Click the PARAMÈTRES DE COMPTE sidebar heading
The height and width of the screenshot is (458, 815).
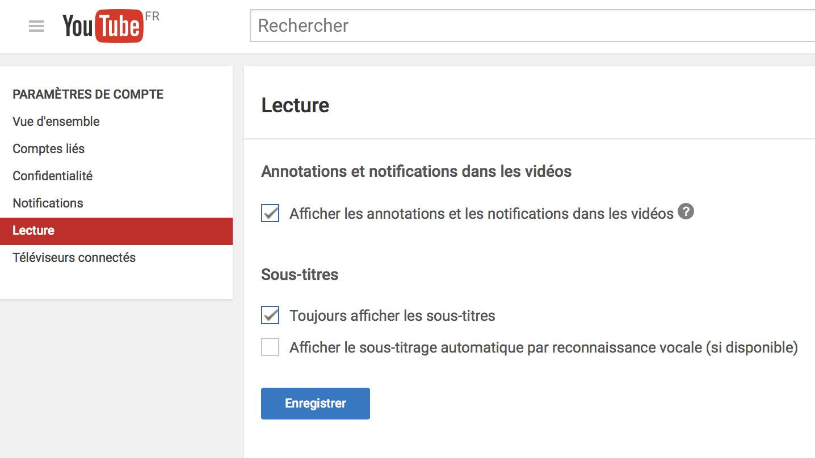click(88, 95)
